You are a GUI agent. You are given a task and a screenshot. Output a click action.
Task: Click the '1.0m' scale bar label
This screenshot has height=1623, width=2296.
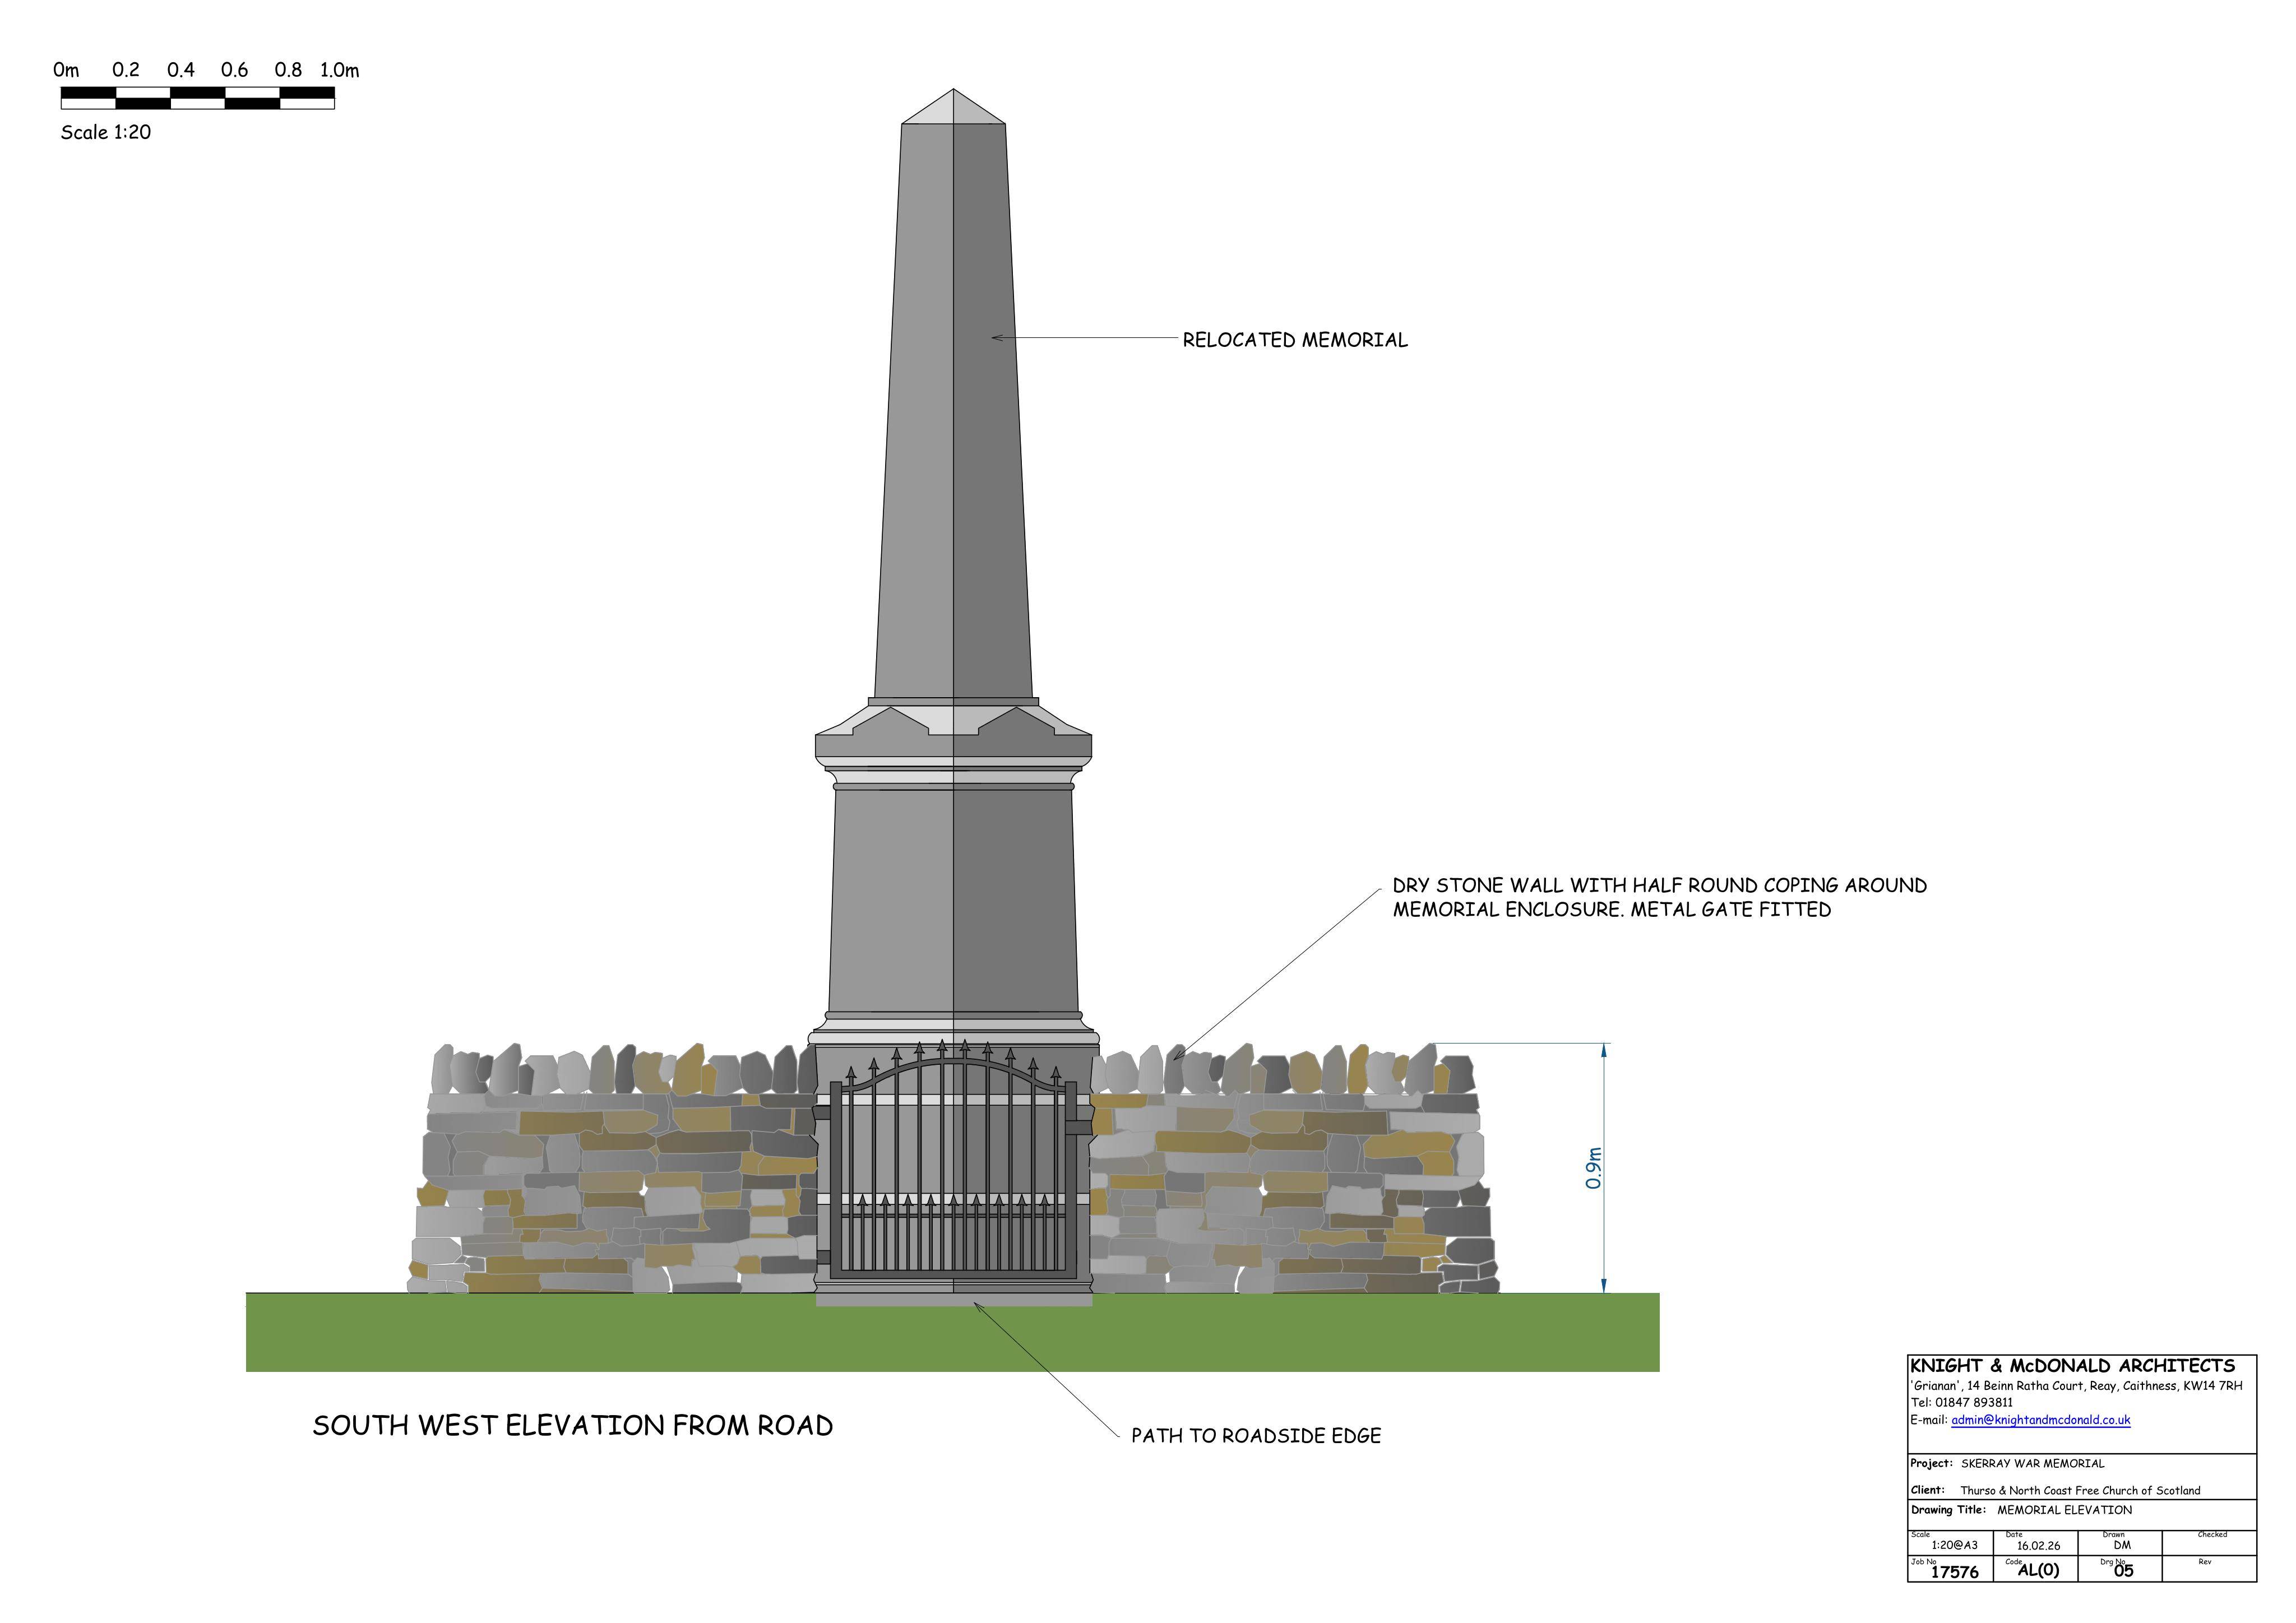[340, 70]
